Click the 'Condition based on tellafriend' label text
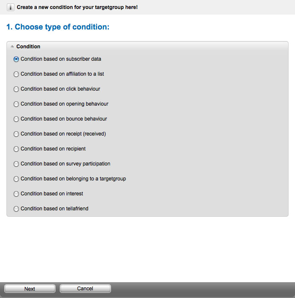Screen dimensions: 295x298 [55, 209]
